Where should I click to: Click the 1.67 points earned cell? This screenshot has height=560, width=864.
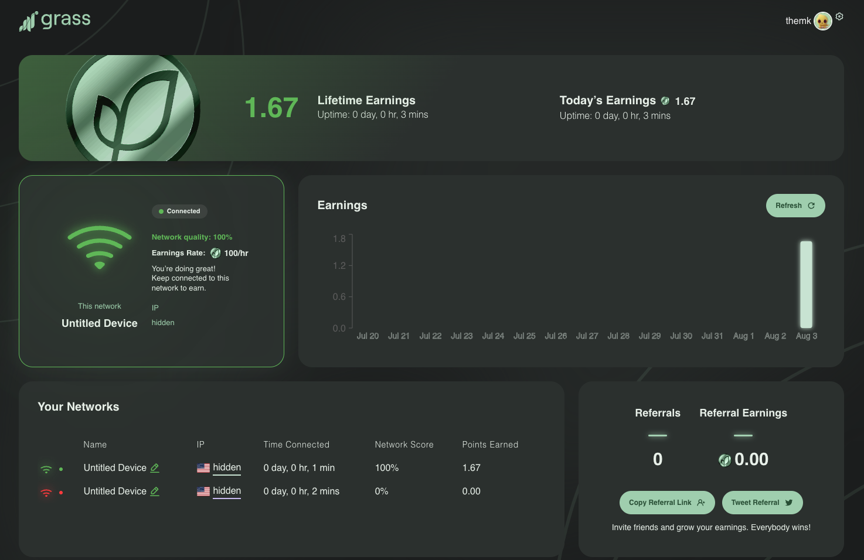(471, 468)
